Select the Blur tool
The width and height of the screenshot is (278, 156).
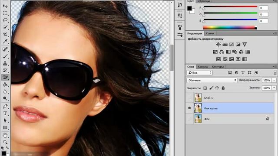(x=5, y=91)
